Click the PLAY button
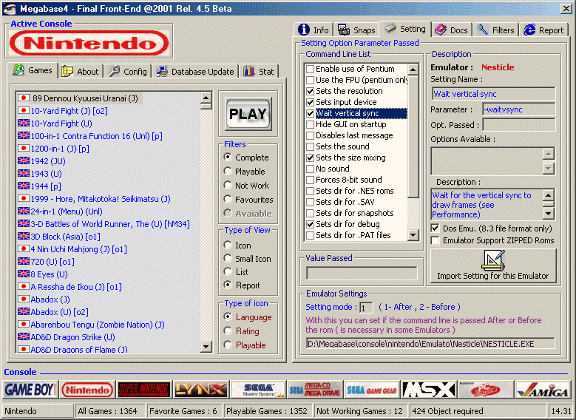Screen dimensions: 576x420 pyautogui.click(x=248, y=114)
